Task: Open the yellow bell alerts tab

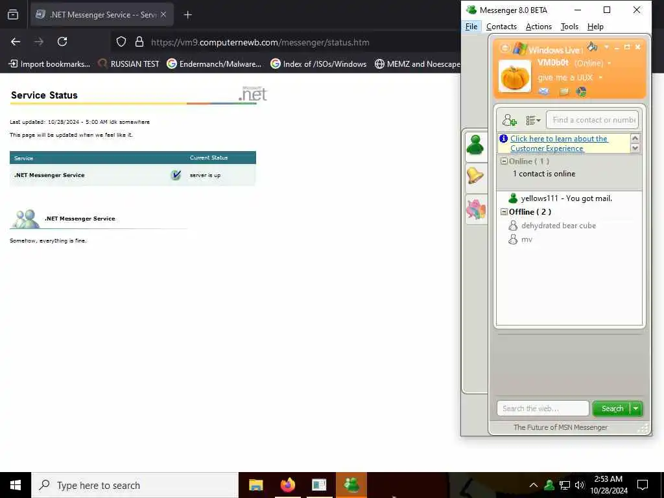Action: coord(475,175)
